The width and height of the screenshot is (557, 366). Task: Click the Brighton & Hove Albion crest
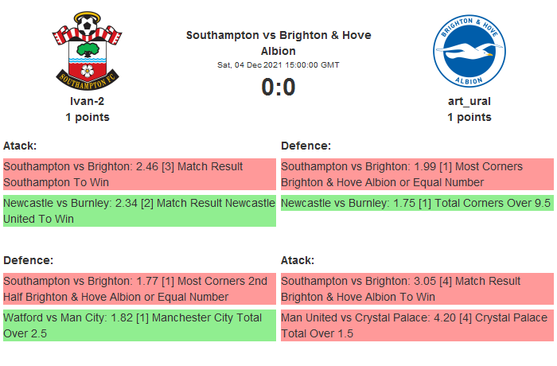pyautogui.click(x=469, y=49)
